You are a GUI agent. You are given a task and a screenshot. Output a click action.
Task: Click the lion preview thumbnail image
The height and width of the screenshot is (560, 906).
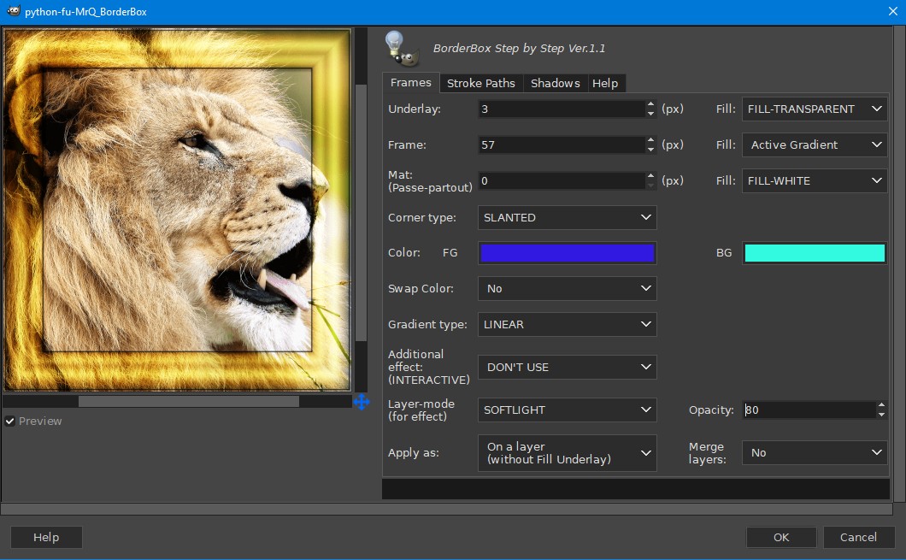click(x=177, y=210)
